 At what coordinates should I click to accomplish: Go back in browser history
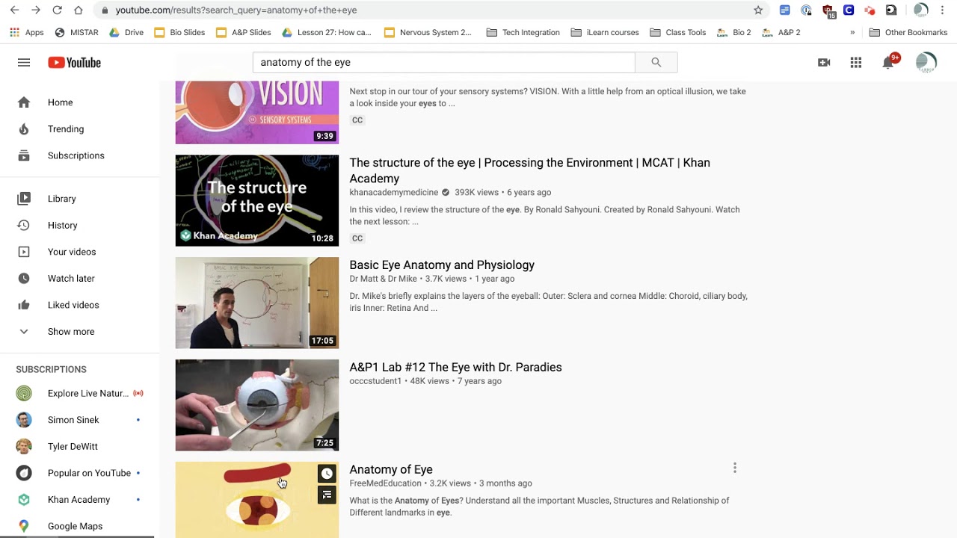[14, 10]
